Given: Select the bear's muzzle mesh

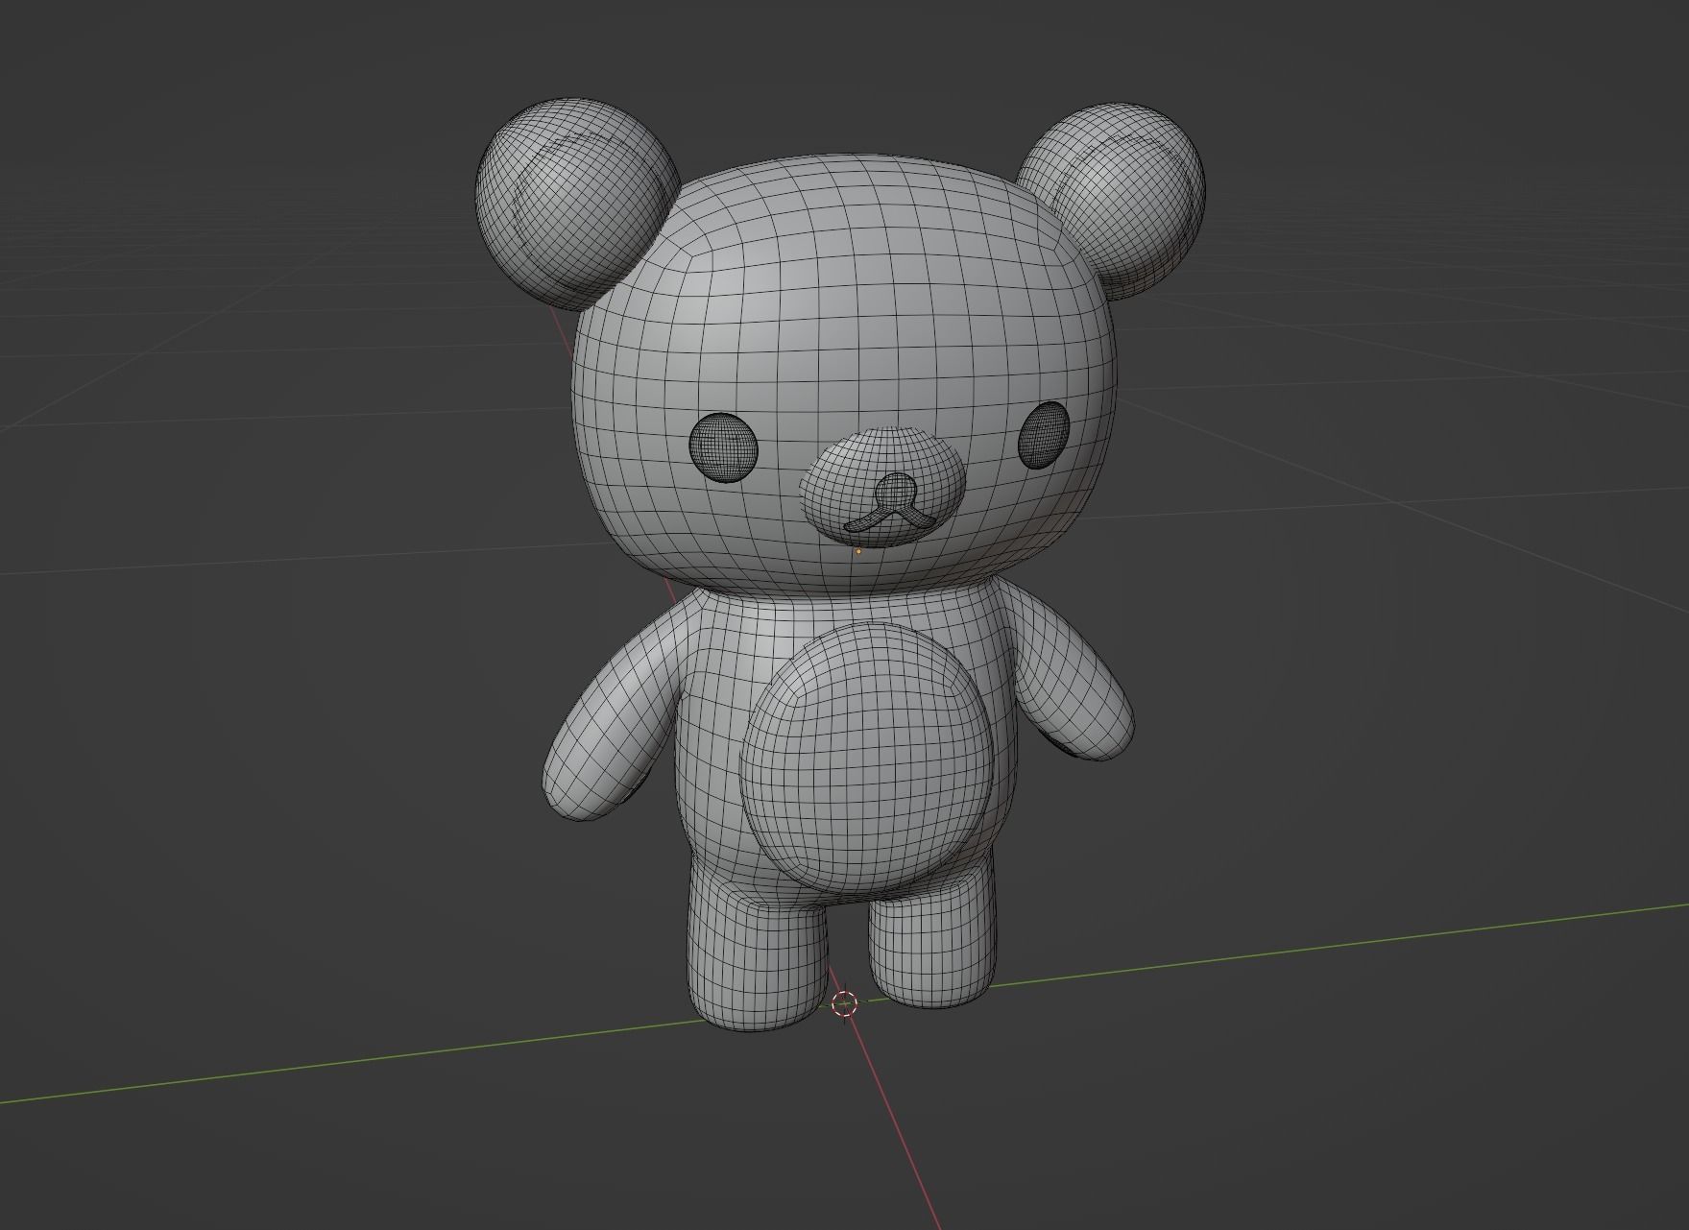Looking at the screenshot, I should [x=881, y=487].
